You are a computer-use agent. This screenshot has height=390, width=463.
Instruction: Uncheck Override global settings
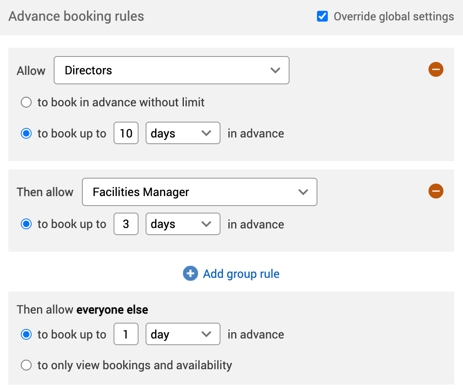(322, 16)
